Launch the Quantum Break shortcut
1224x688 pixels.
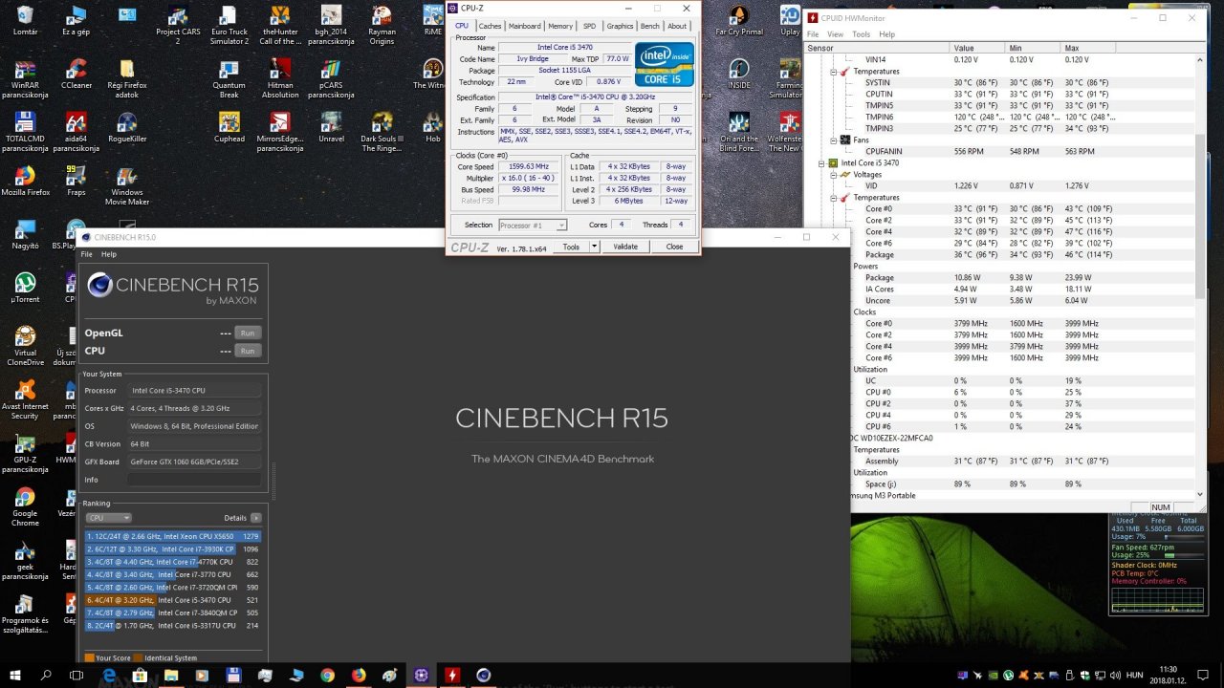tap(229, 80)
